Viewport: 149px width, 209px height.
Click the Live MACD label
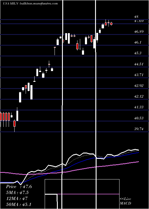125,201
